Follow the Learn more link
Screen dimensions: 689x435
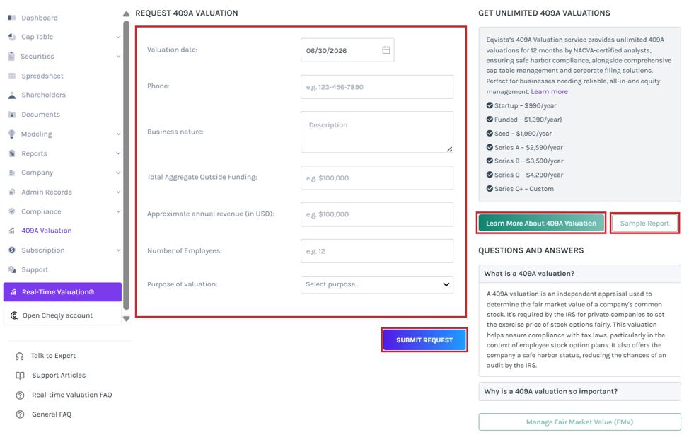tap(549, 91)
